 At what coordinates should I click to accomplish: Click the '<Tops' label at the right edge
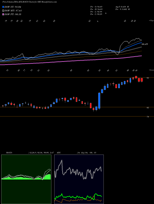pos(151,21)
